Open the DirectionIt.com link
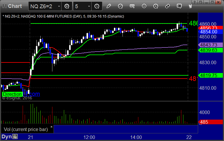The height and width of the screenshot is (141, 224). pos(31,94)
